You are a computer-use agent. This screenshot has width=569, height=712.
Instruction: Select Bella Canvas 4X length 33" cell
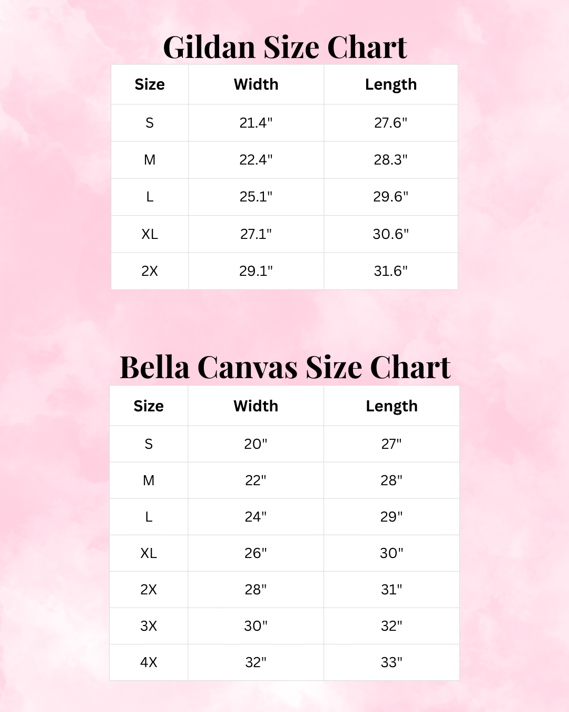point(391,662)
